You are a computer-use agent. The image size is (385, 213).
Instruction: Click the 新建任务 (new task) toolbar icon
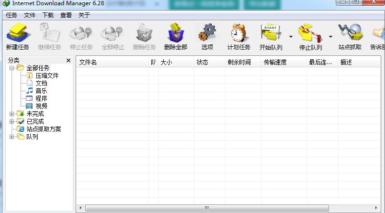point(18,33)
